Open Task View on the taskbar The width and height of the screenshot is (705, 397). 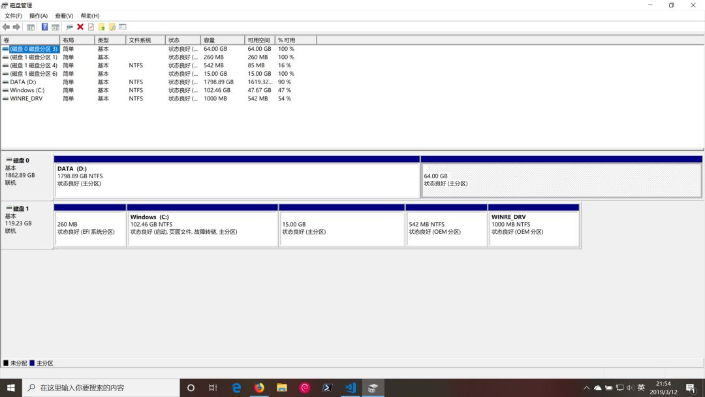[213, 388]
